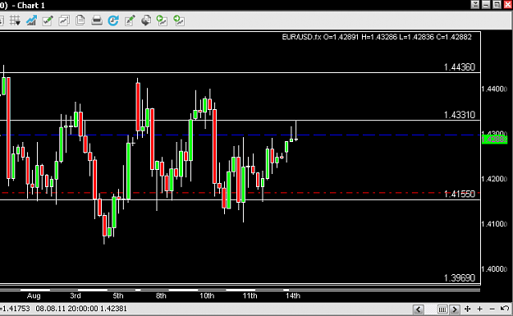Click the 1.44360 horizontal line label
This screenshot has width=513, height=316.
(x=460, y=67)
